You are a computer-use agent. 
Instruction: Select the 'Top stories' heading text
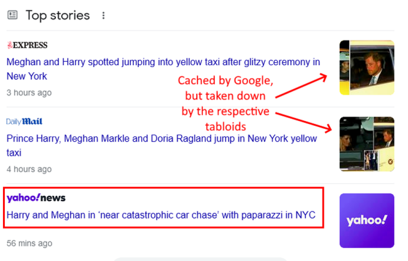click(58, 16)
